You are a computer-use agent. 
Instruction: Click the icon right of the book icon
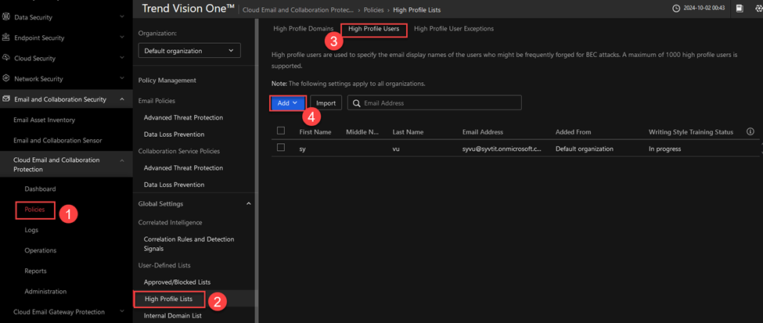tap(758, 9)
